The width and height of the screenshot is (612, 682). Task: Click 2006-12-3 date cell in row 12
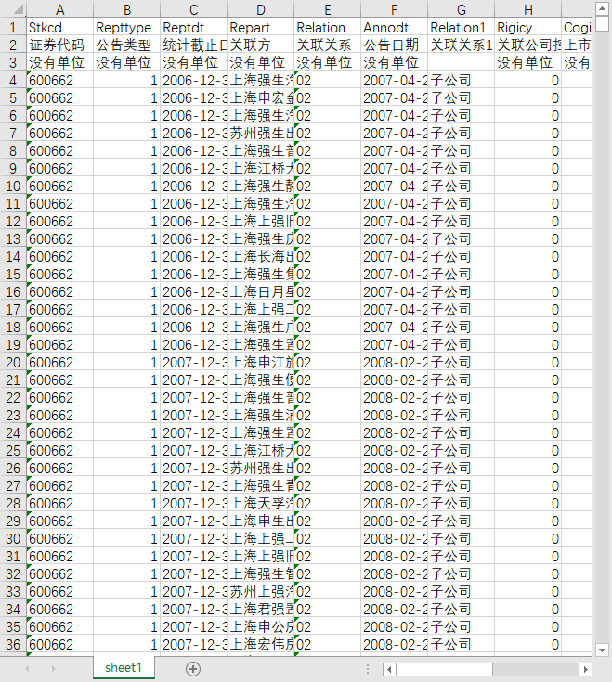[194, 222]
